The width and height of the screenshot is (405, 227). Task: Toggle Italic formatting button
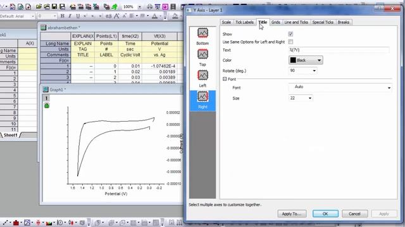pyautogui.click(x=70, y=16)
